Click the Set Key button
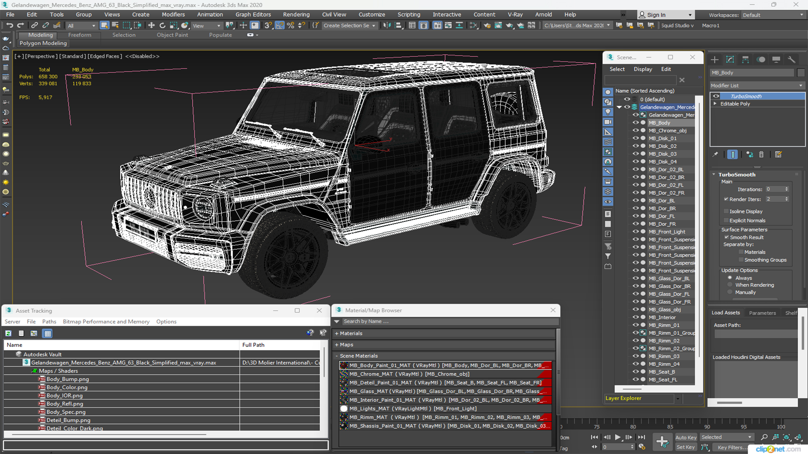The image size is (808, 454). tap(686, 447)
